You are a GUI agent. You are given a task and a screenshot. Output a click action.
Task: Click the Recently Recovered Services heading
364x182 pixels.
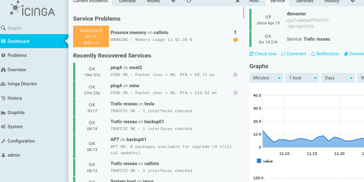click(112, 56)
